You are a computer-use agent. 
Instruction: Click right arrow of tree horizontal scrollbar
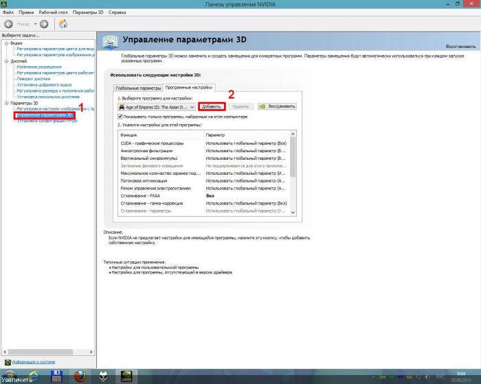(91, 352)
